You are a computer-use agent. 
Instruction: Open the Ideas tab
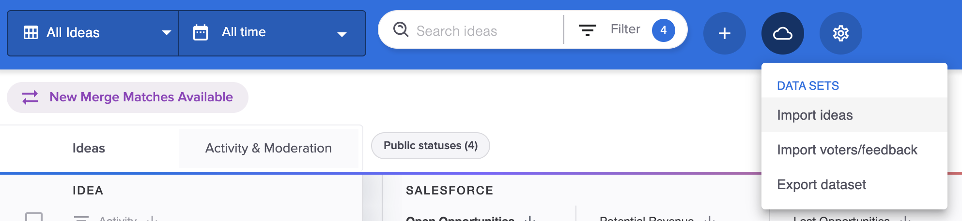tap(89, 148)
